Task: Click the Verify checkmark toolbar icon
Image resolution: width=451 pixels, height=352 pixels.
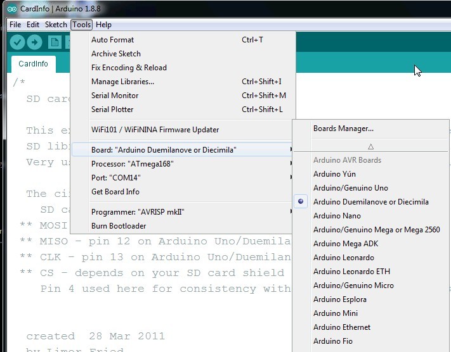Action: pyautogui.click(x=17, y=42)
